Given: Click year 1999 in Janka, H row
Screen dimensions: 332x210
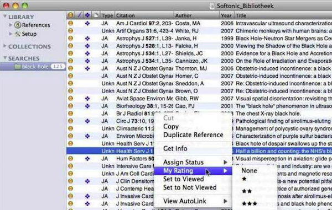Looking at the screenshot, I should [227, 39].
